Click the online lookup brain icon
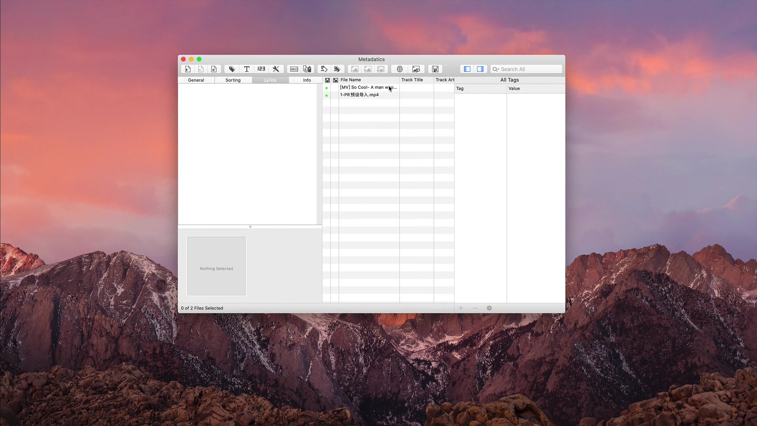The height and width of the screenshot is (426, 757). click(399, 69)
